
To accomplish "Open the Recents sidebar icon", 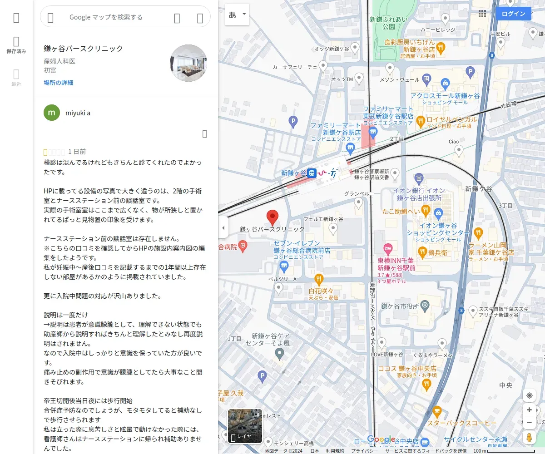I will click(16, 78).
